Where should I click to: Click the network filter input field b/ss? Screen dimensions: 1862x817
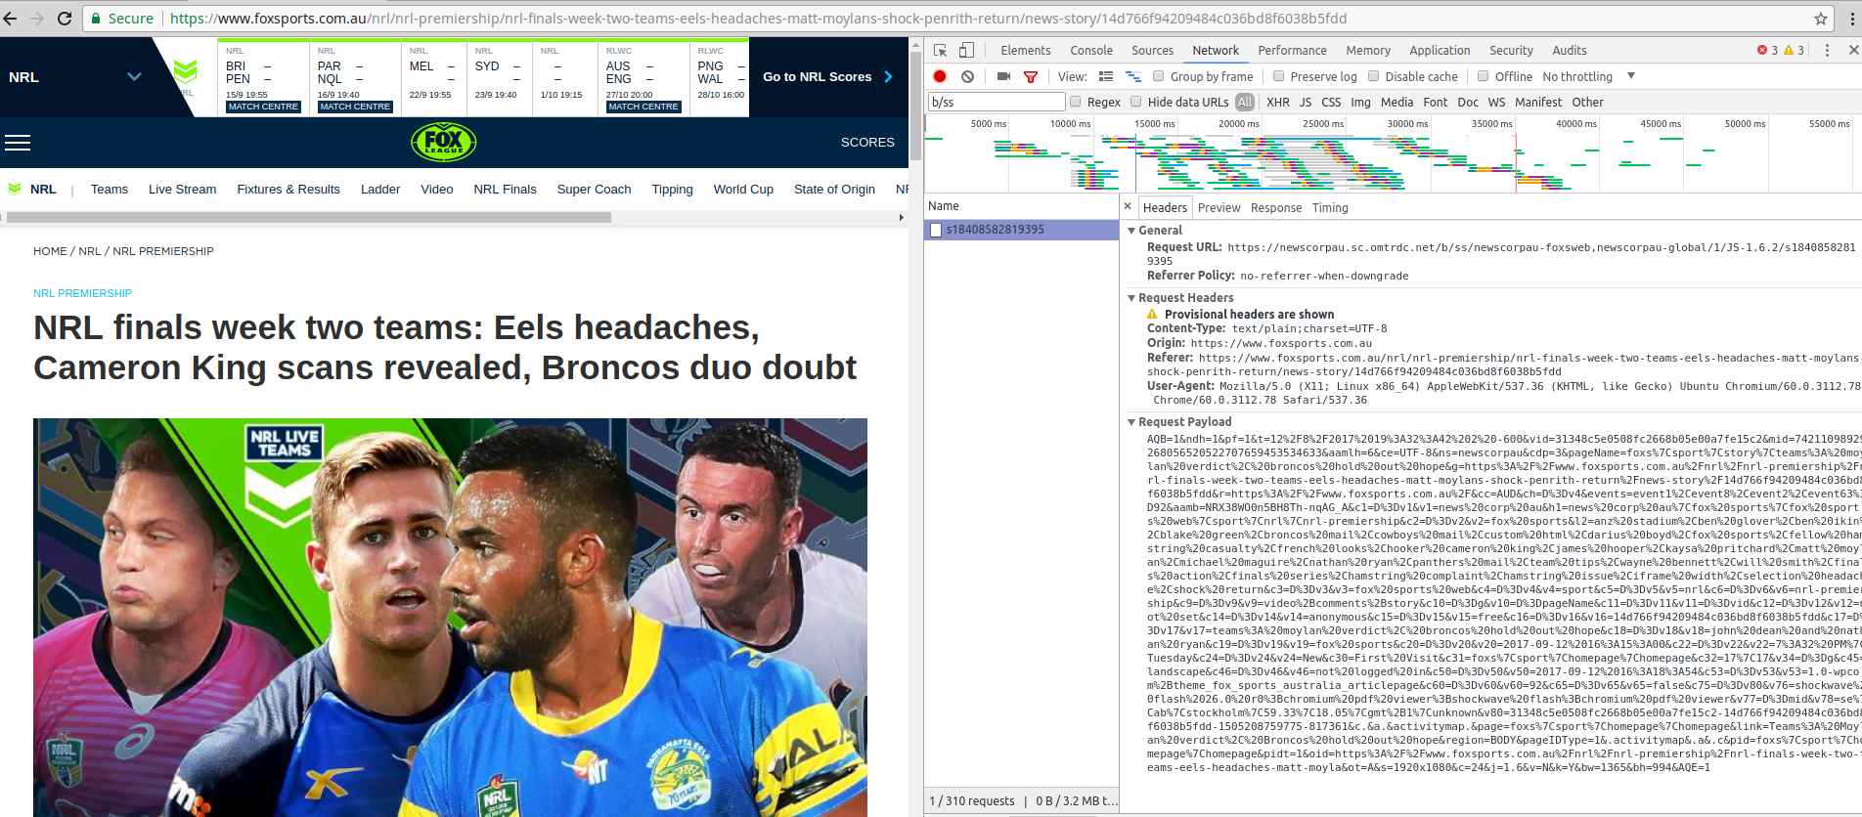click(x=997, y=102)
